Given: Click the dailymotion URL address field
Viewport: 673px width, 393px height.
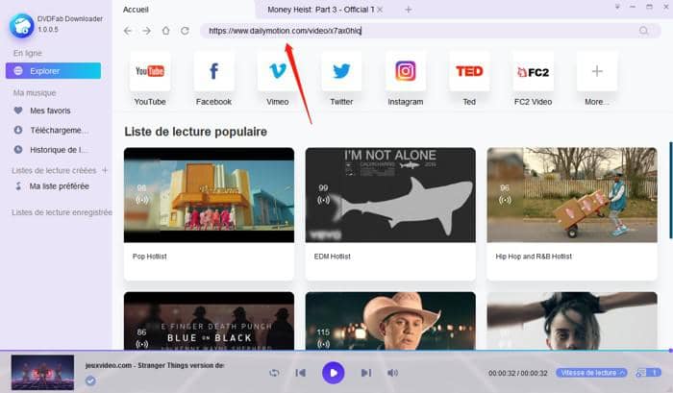Looking at the screenshot, I should (431, 31).
